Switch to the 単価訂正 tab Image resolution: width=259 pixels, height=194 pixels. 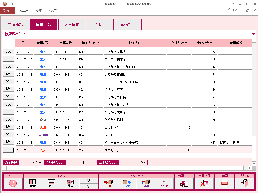(x=128, y=25)
